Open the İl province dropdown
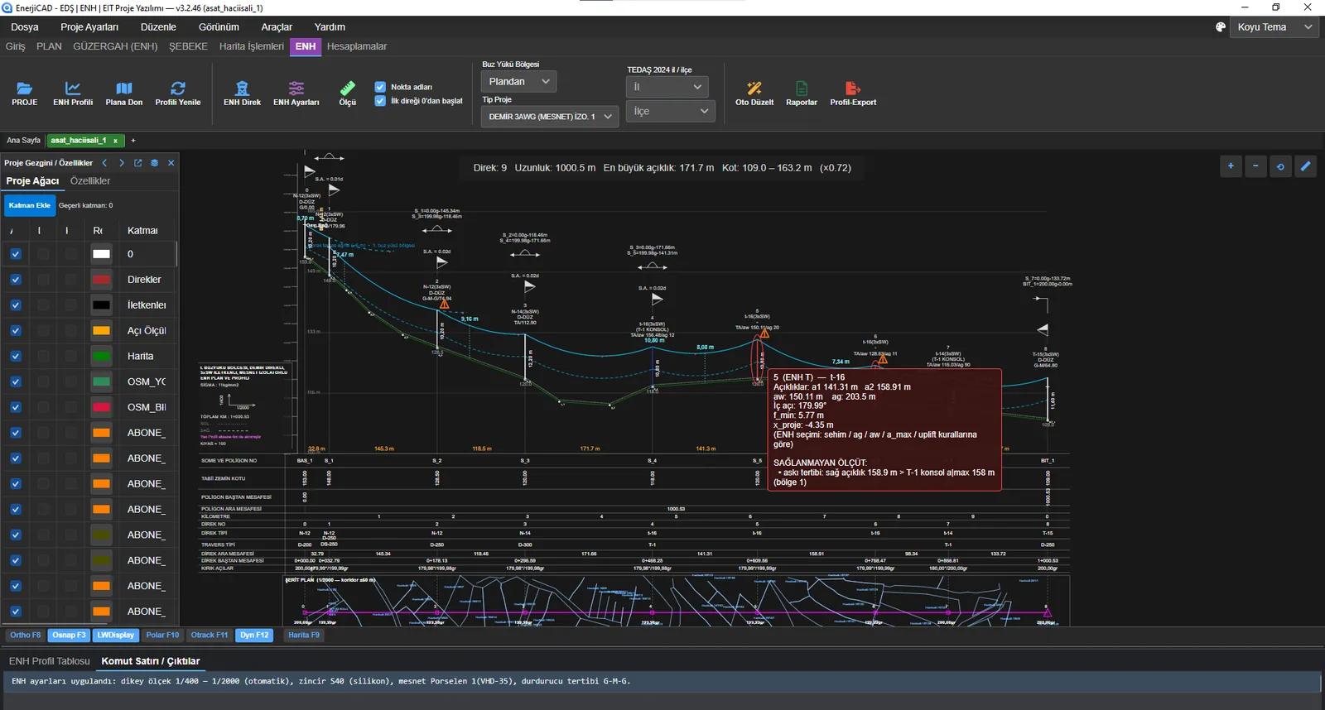1325x710 pixels. point(667,87)
